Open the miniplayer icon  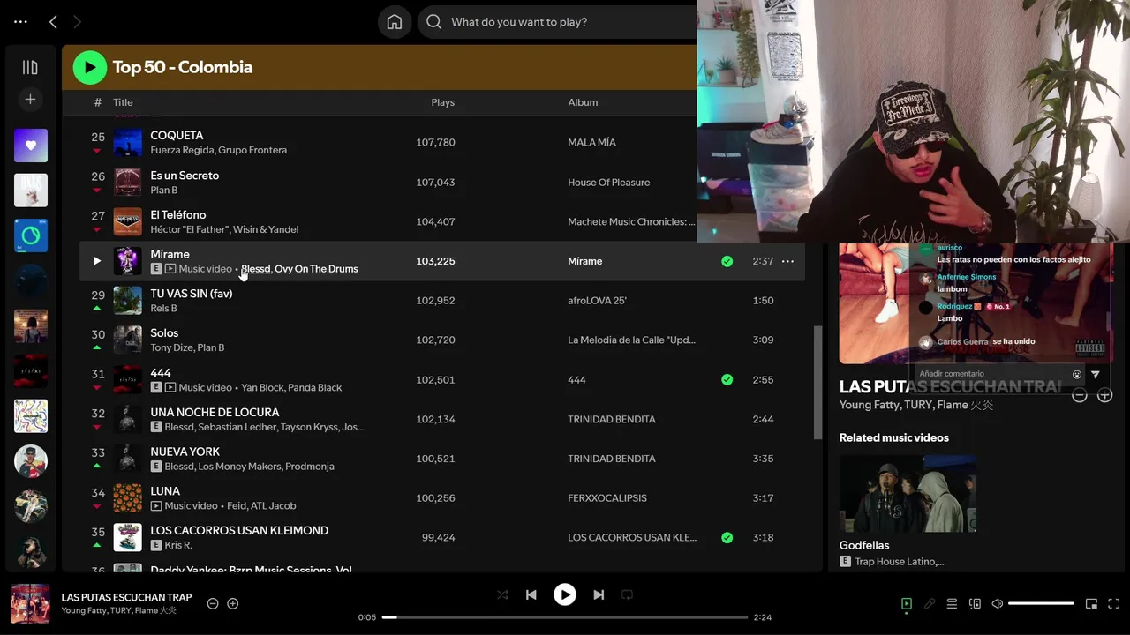[1091, 604]
